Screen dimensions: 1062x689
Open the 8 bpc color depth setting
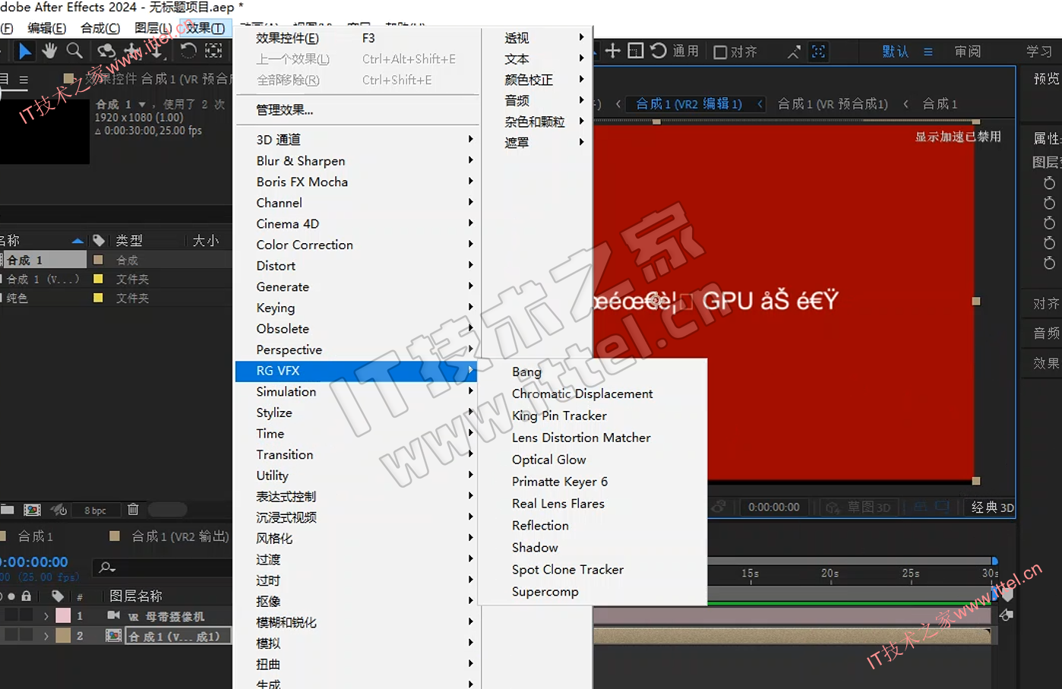[95, 510]
